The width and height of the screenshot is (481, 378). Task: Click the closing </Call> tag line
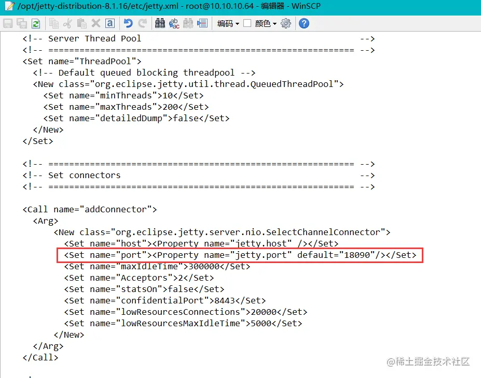click(40, 357)
